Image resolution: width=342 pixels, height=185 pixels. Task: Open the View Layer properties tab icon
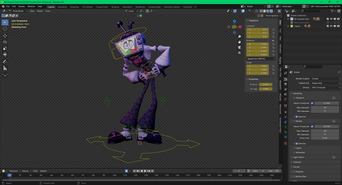(x=286, y=89)
